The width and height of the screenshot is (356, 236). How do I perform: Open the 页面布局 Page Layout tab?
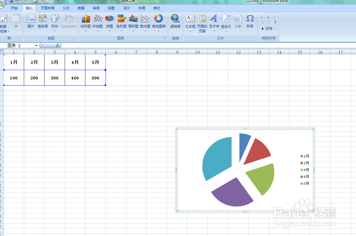[47, 8]
